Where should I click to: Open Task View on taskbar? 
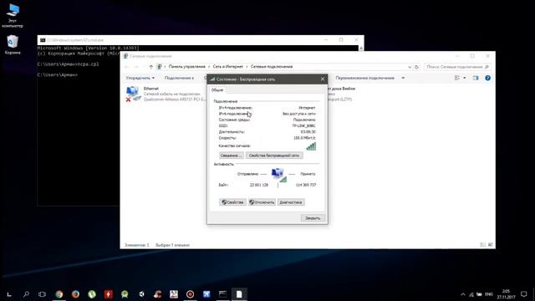tap(42, 293)
